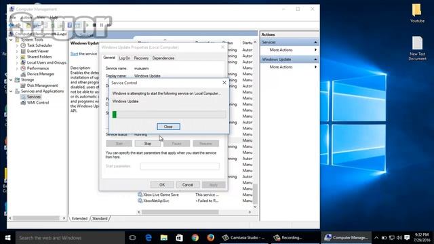
Task: Collapse the Storage tree node
Action: tap(11, 80)
